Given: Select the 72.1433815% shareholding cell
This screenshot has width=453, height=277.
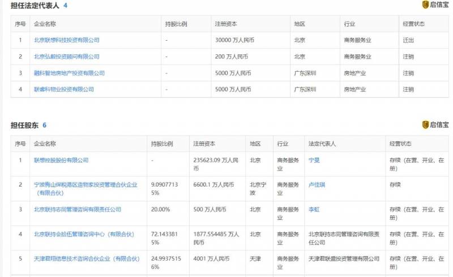Looking at the screenshot, I should 164,239.
